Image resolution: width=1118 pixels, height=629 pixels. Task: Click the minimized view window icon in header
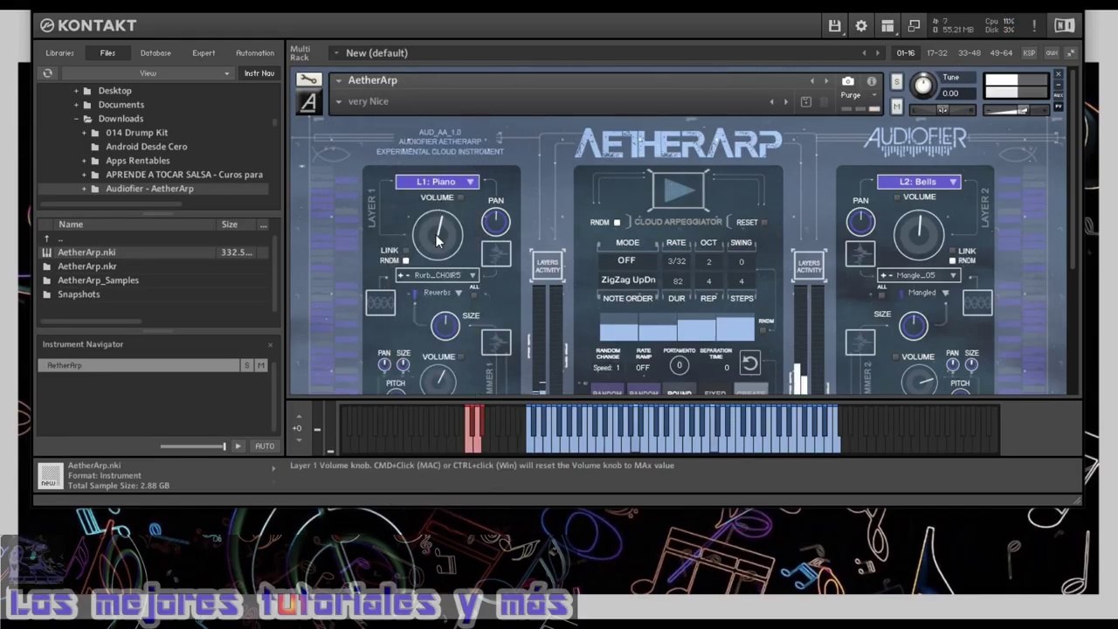[914, 25]
